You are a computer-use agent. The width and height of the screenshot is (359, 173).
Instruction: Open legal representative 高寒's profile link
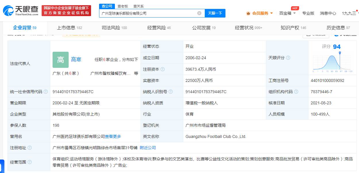[76, 59]
